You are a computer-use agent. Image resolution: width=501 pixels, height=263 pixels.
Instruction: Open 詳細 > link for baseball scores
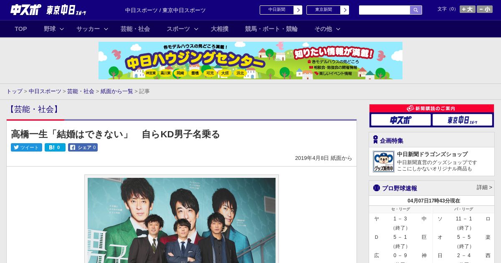tap(484, 187)
